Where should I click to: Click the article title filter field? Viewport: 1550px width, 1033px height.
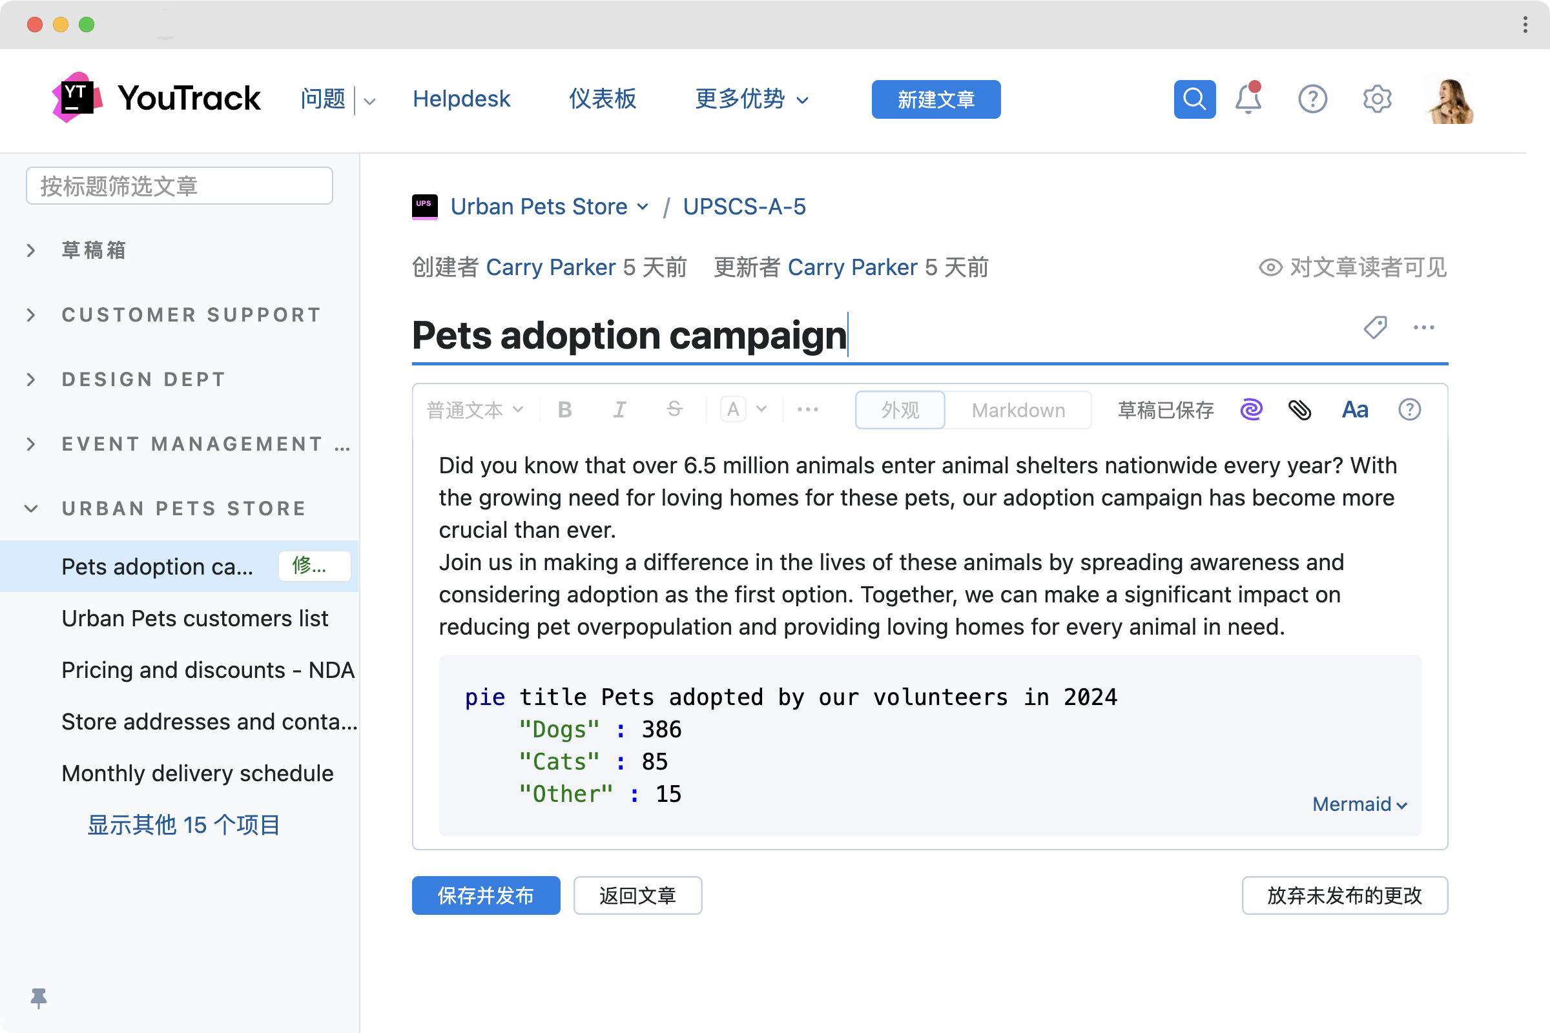(x=180, y=186)
